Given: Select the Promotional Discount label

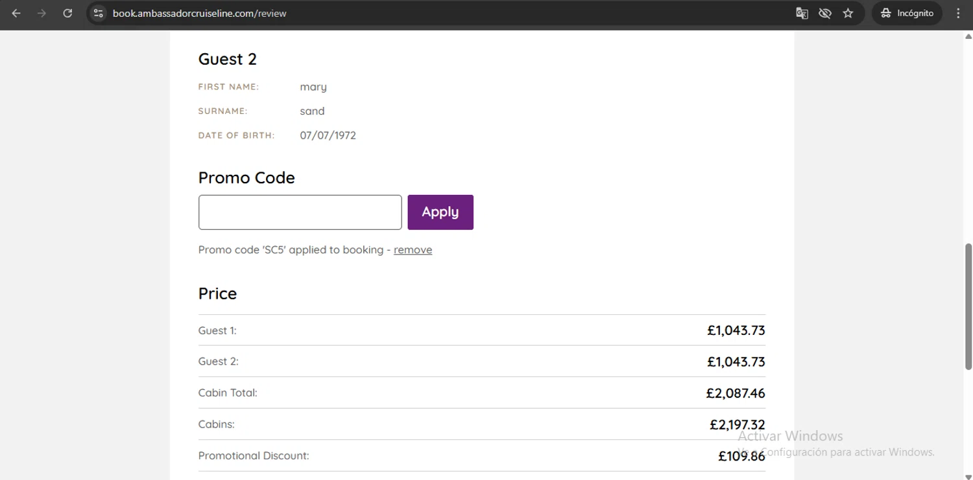Looking at the screenshot, I should (x=254, y=455).
